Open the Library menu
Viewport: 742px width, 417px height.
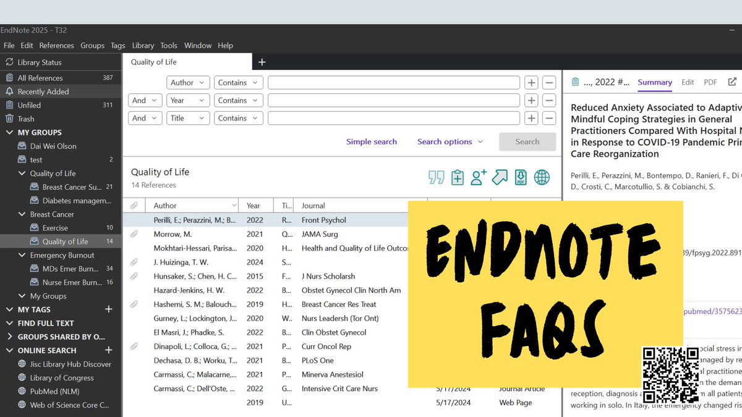[x=143, y=46]
